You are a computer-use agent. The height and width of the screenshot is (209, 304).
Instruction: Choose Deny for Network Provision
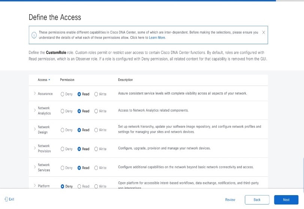[x=62, y=149]
